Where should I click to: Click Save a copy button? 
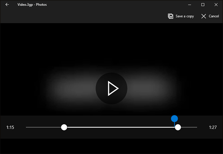pos(181,16)
